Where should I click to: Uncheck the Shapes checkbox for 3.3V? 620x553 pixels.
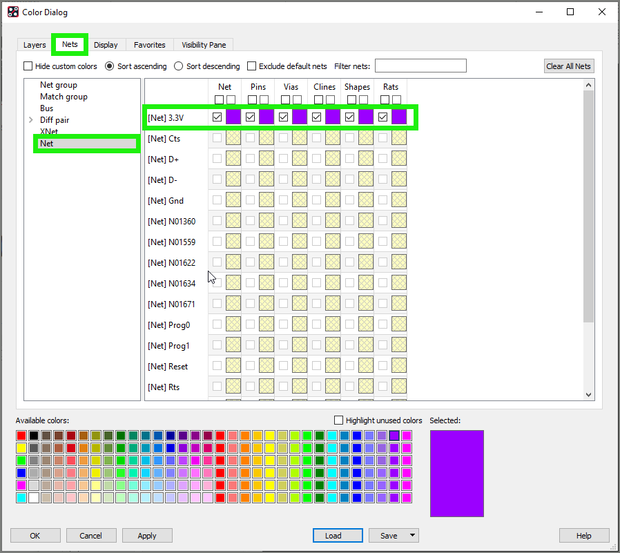click(349, 117)
